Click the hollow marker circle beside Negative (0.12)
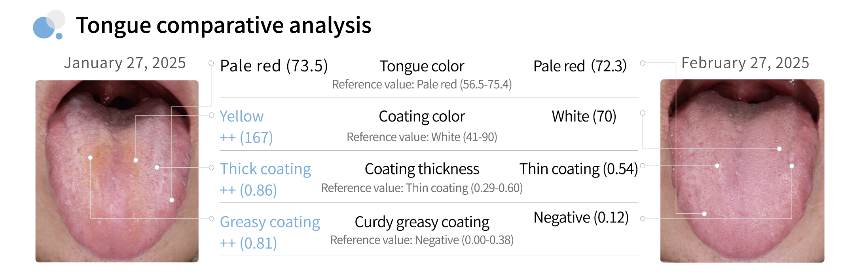 643,219
